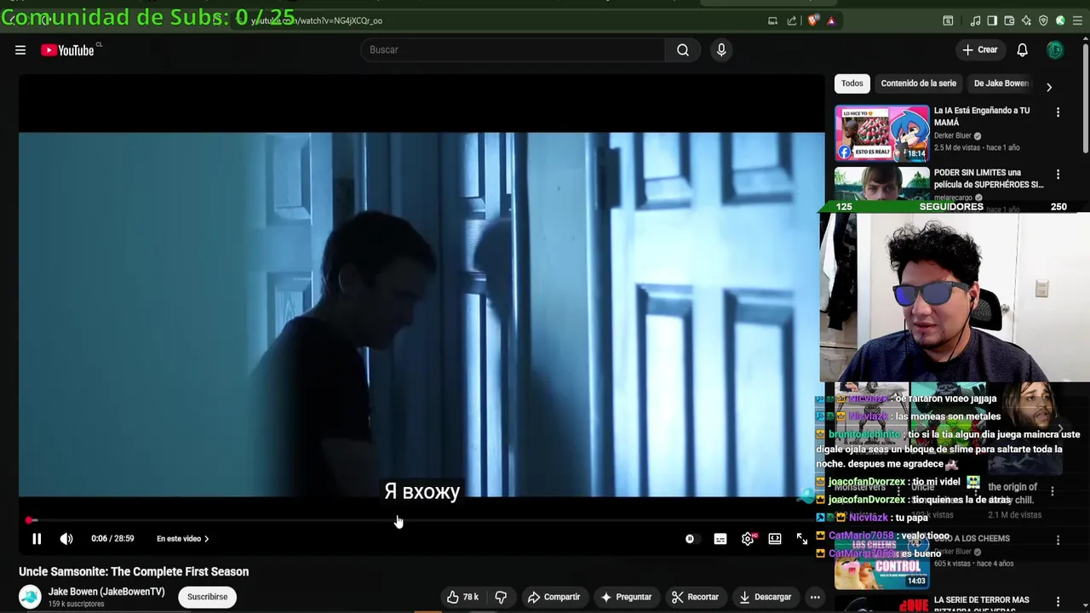The image size is (1090, 613).
Task: Select the Todos filter chip
Action: coord(852,83)
